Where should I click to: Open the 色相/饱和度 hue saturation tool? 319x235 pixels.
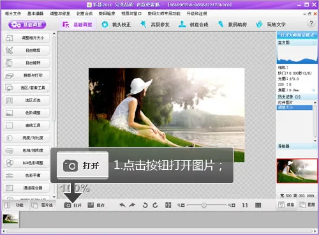click(x=27, y=151)
